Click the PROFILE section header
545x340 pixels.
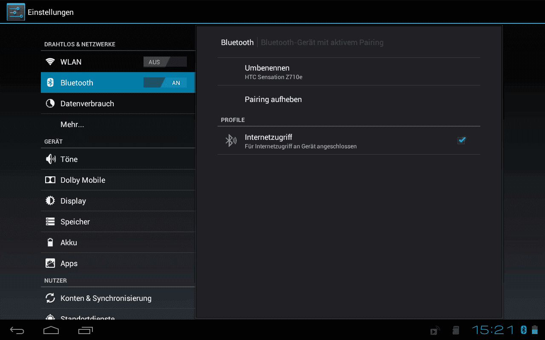(x=233, y=120)
